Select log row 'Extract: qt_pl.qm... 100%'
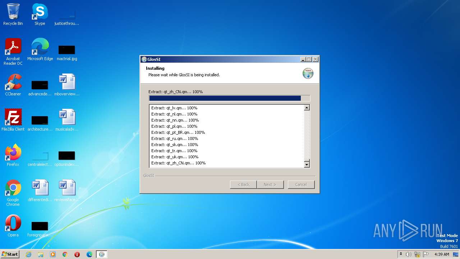Image resolution: width=460 pixels, height=259 pixels. click(x=174, y=126)
